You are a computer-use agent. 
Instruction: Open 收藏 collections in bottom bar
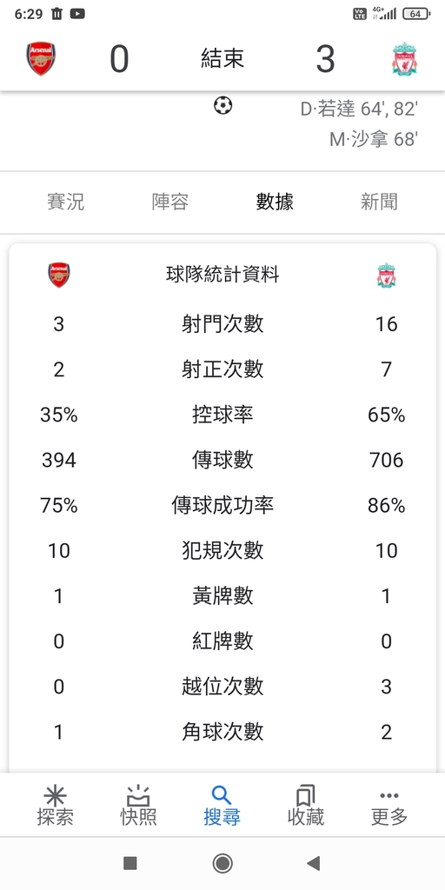click(305, 806)
